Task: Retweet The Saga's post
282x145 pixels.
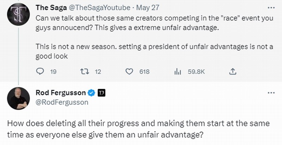Action: pyautogui.click(x=85, y=71)
